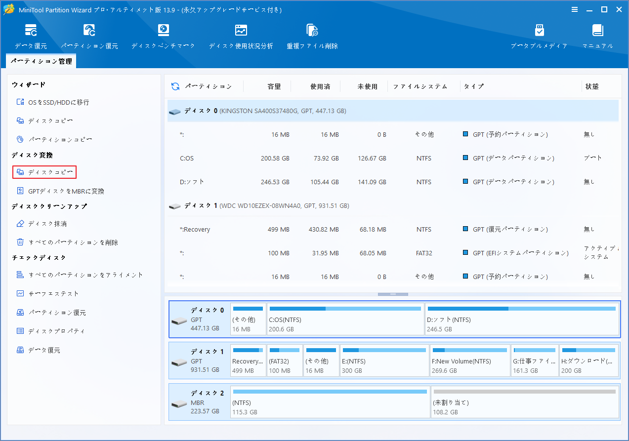The image size is (629, 441).
Task: Select the F:New Volume(NTFS) block
Action: [x=470, y=361]
